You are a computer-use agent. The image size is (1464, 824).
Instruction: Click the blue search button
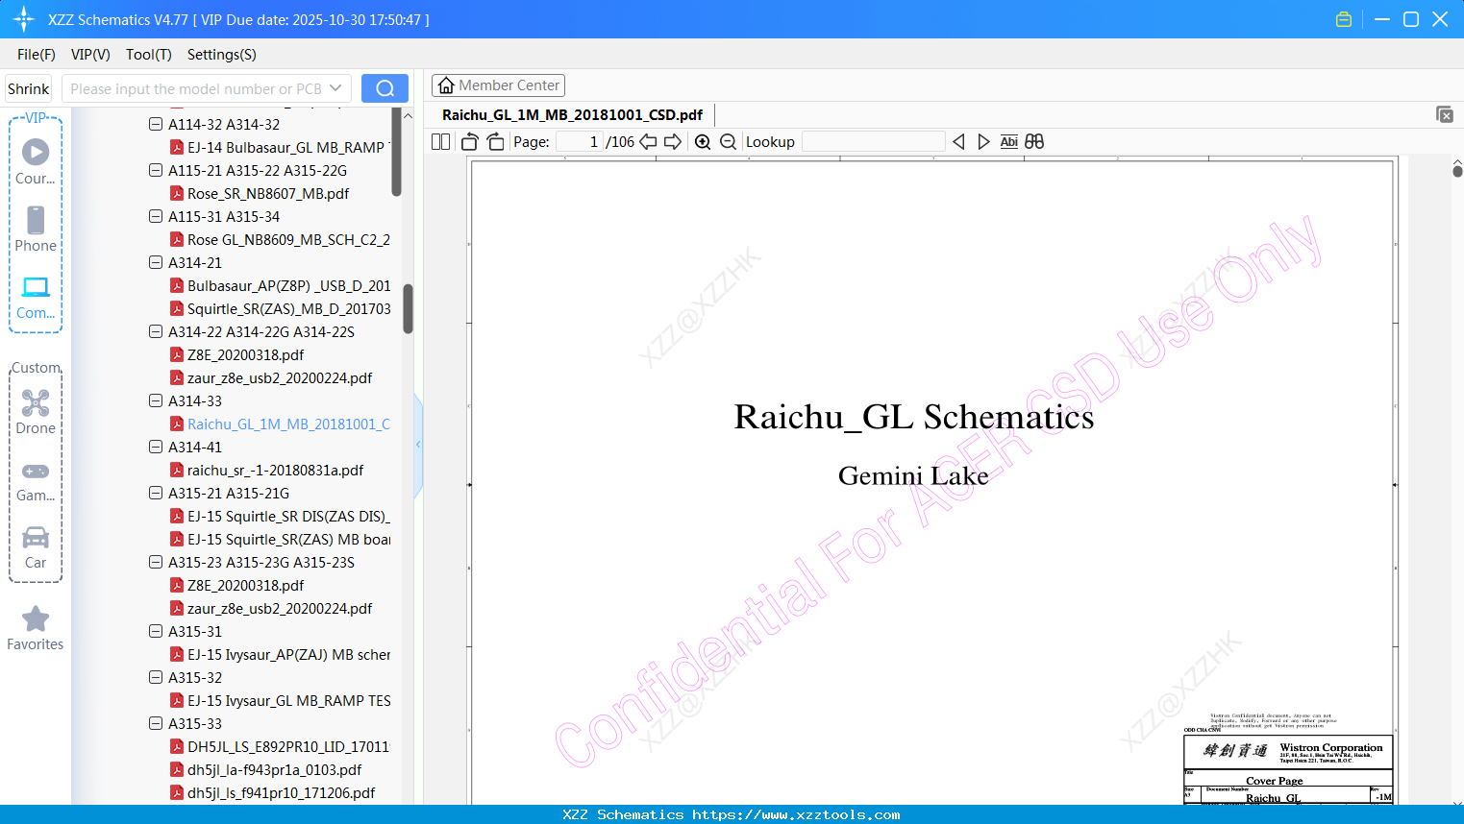[x=385, y=88]
